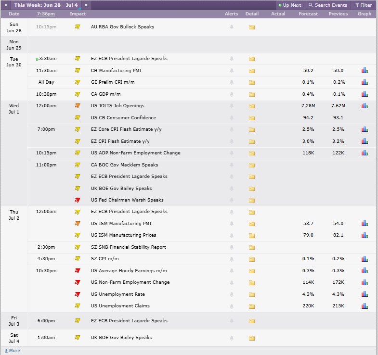
Task: Toggle alert bell for CA GDP m/m
Action: click(x=232, y=94)
